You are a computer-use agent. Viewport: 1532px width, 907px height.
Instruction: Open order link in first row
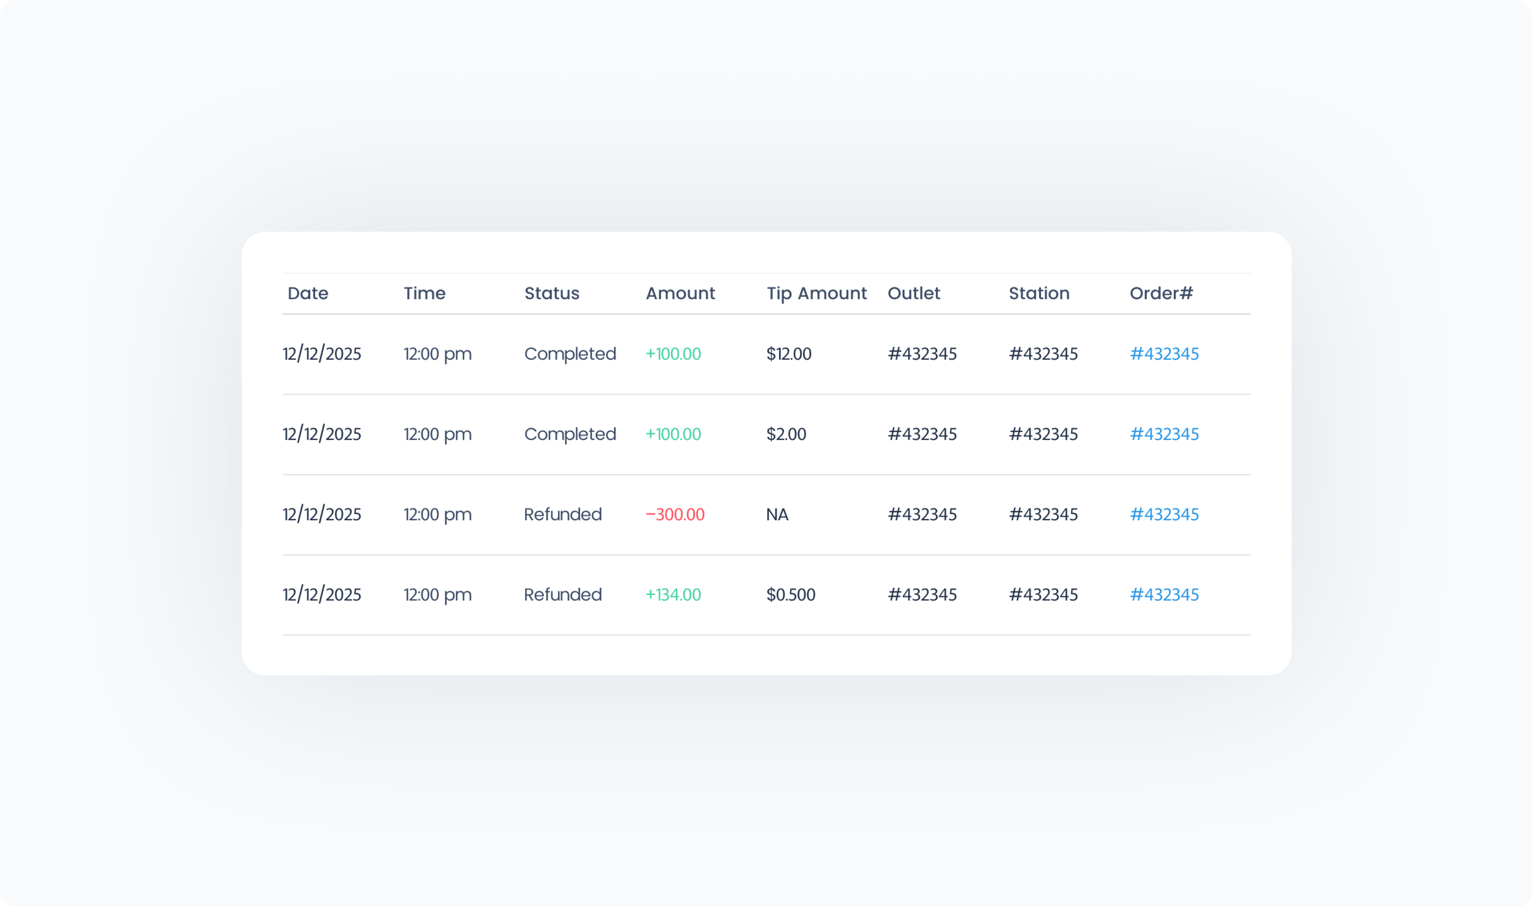[1164, 354]
